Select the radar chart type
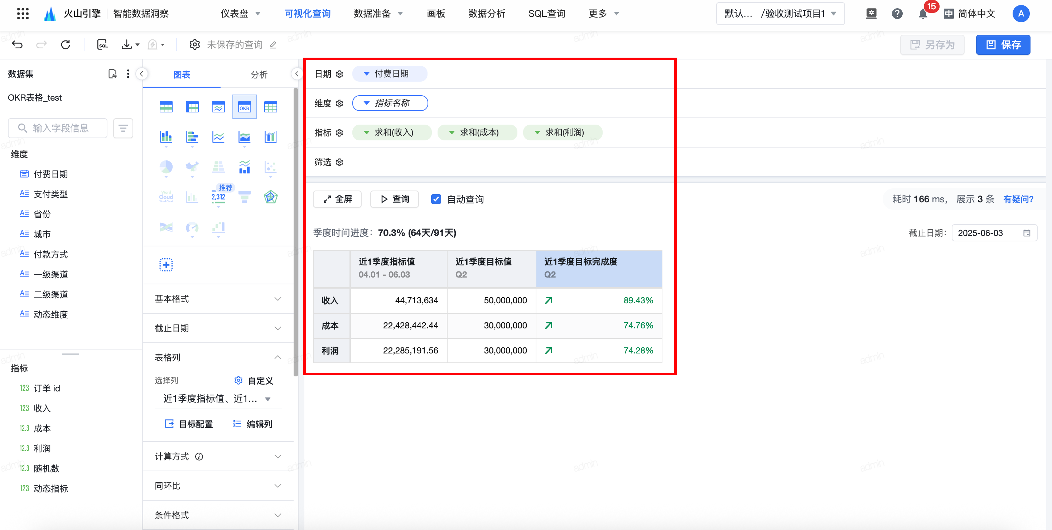1052x530 pixels. point(270,197)
